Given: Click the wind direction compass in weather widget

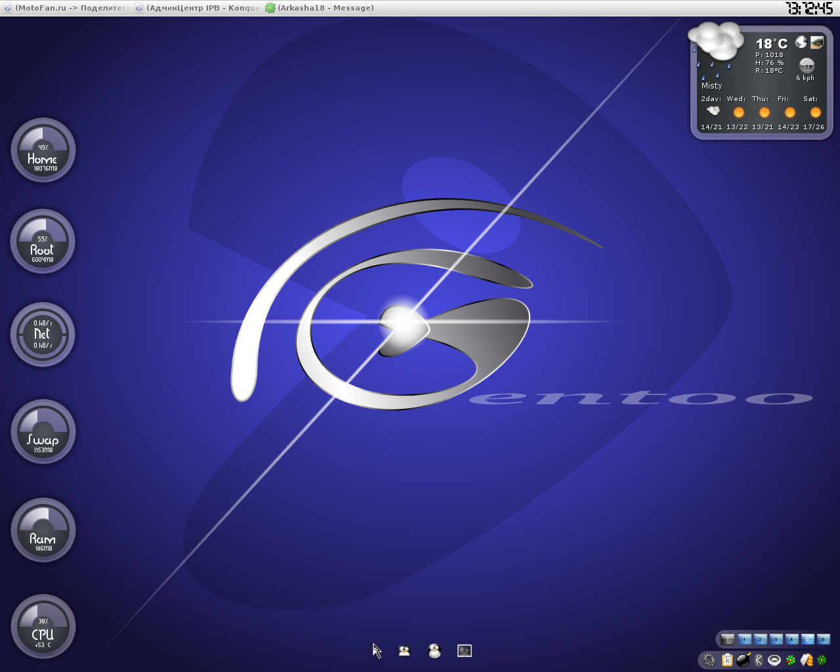Looking at the screenshot, I should (807, 65).
